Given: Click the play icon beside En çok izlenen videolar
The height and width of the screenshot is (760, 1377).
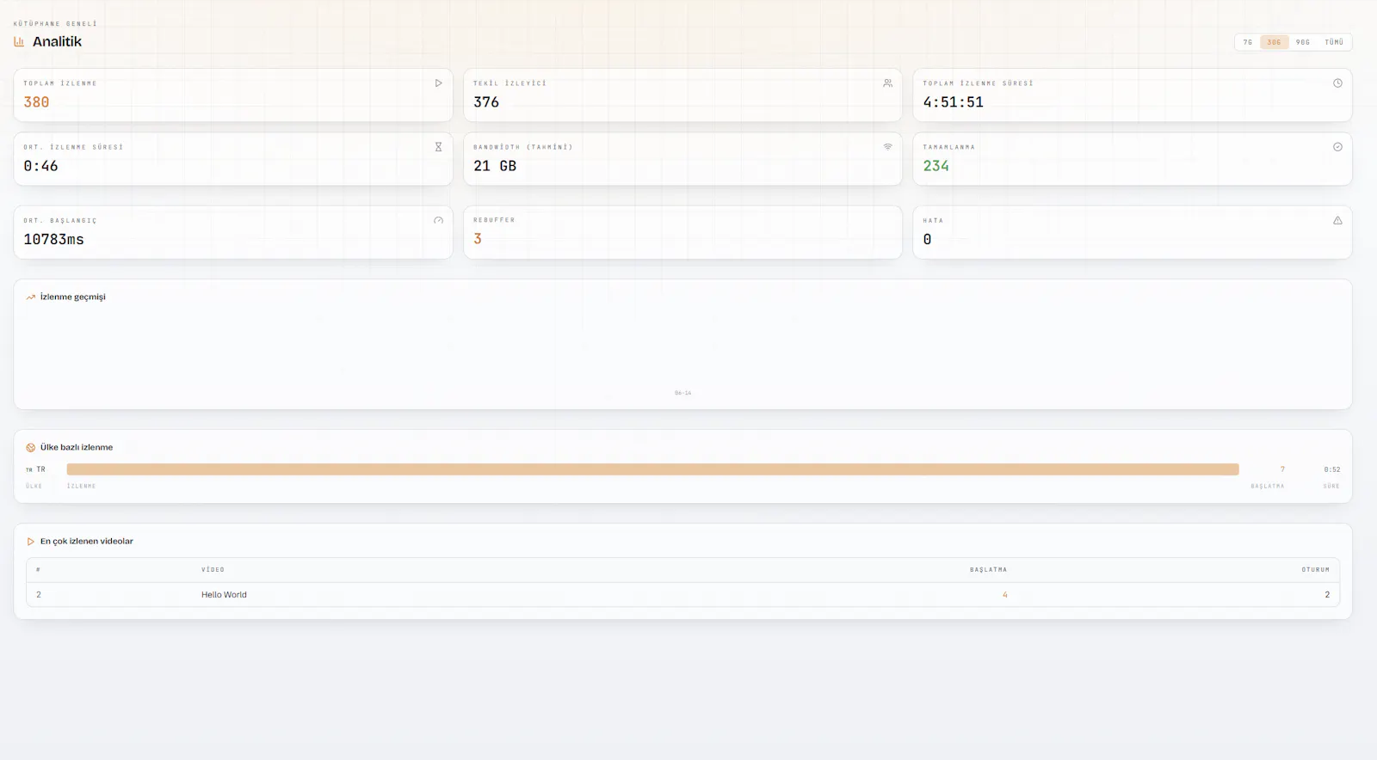Looking at the screenshot, I should [x=30, y=542].
